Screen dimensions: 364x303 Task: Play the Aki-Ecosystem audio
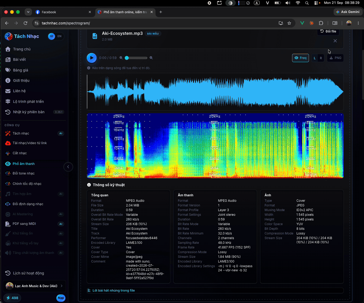(91, 58)
